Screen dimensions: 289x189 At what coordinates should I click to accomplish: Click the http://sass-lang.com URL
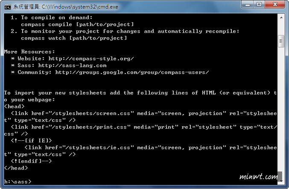72,65
